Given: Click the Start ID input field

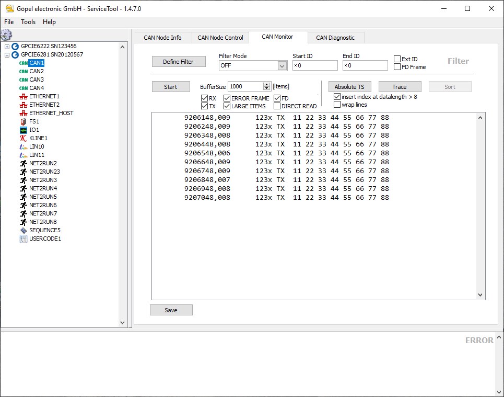Looking at the screenshot, I should click(315, 66).
